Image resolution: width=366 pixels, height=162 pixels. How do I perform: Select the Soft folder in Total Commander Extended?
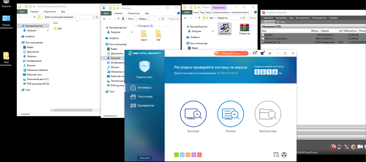coord(57,28)
